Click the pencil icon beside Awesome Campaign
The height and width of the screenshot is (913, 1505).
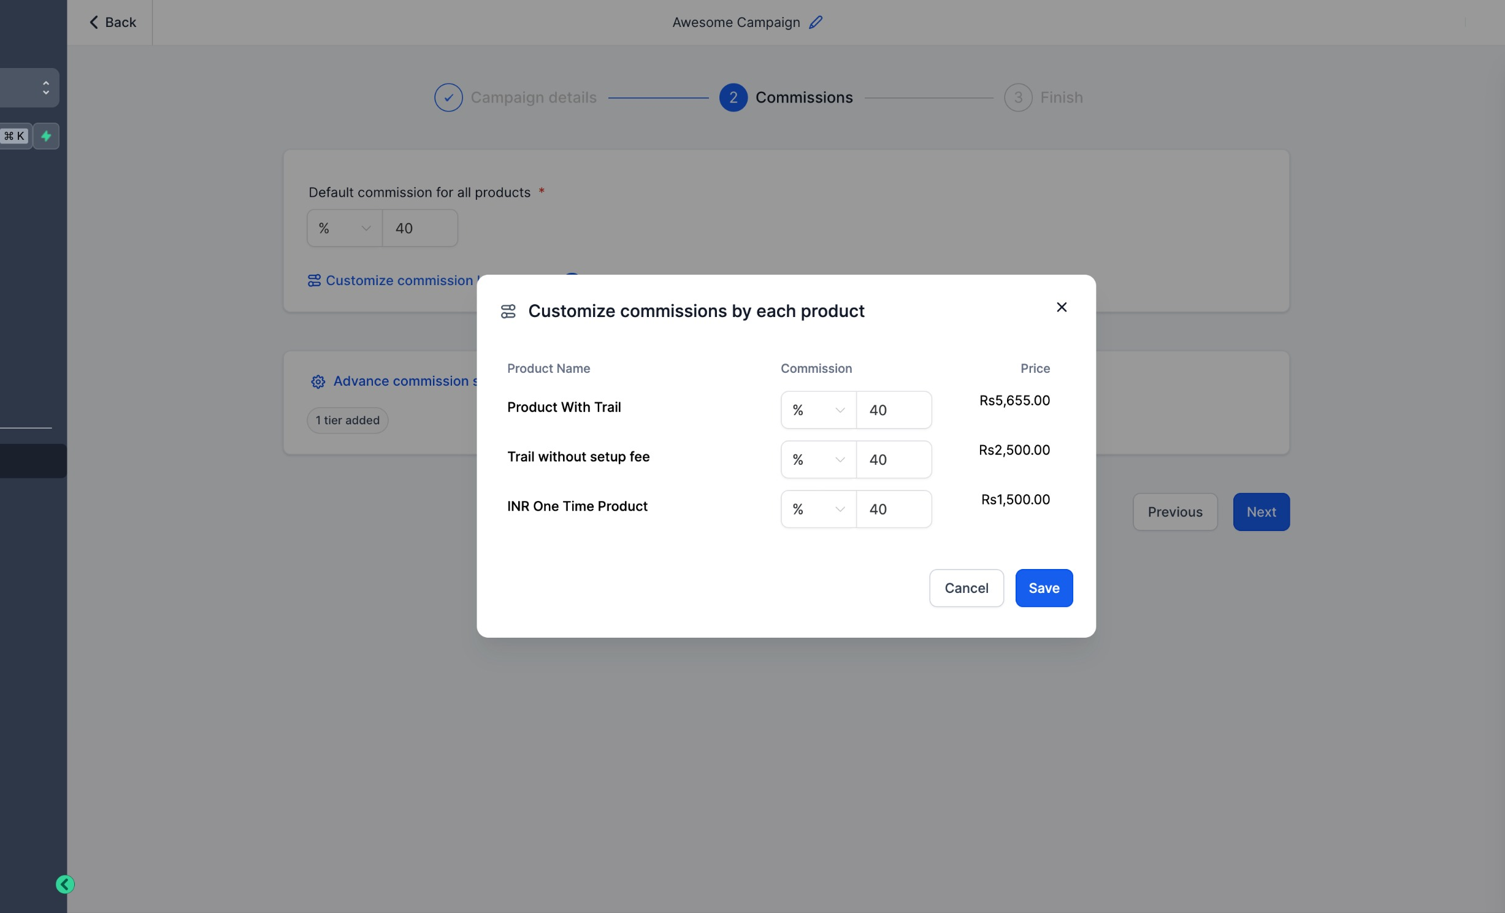(x=816, y=22)
